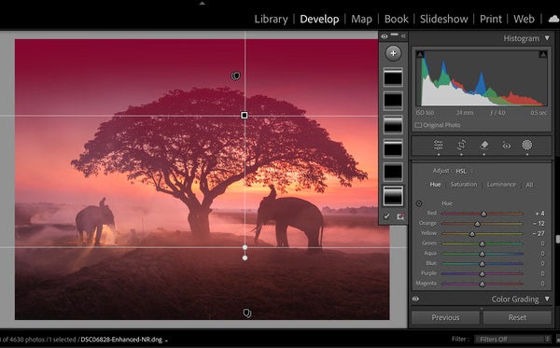Switch to the Web module
The height and width of the screenshot is (348, 560).
(524, 19)
